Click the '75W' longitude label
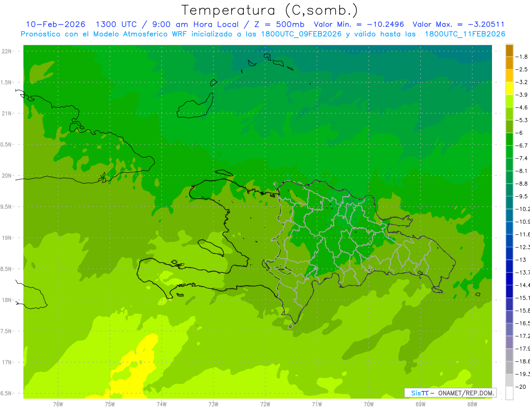The image size is (530, 410). pyautogui.click(x=110, y=404)
